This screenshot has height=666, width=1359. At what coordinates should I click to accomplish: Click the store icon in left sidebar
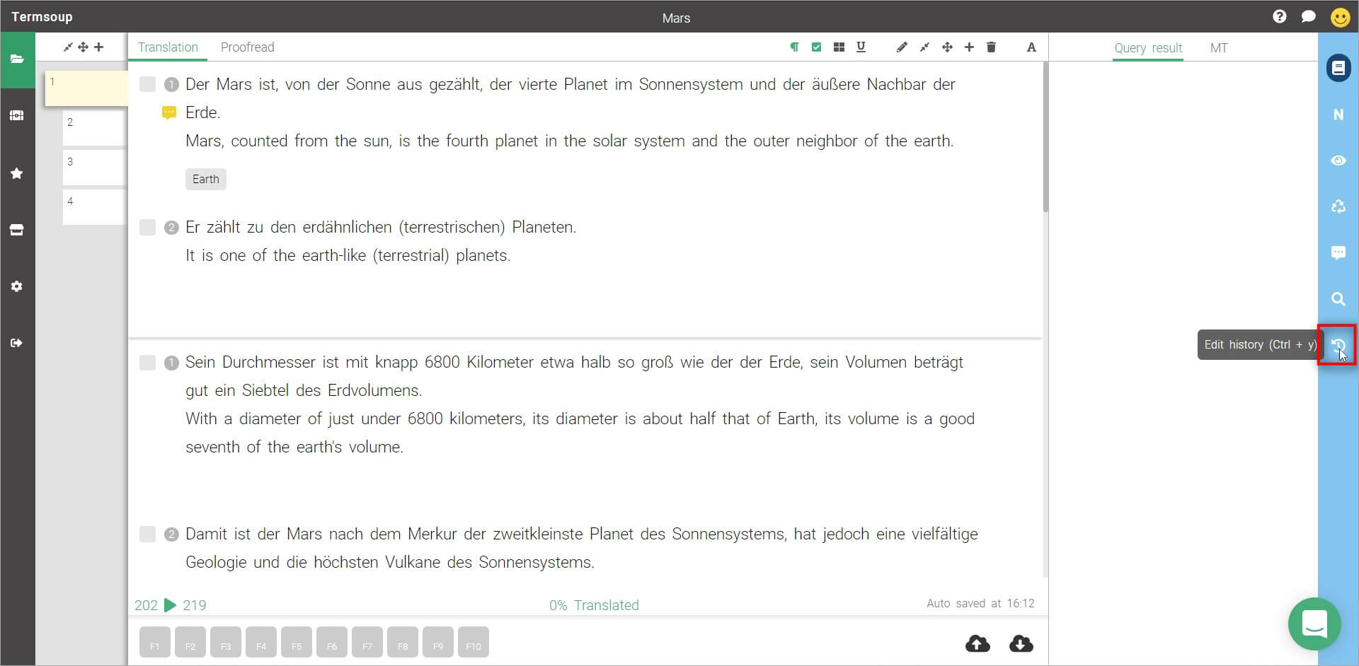pyautogui.click(x=17, y=230)
